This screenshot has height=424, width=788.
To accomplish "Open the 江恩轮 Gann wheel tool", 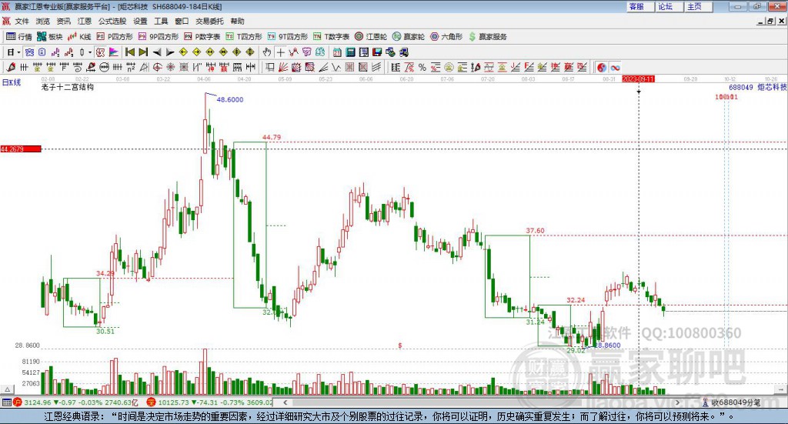I will coord(371,37).
